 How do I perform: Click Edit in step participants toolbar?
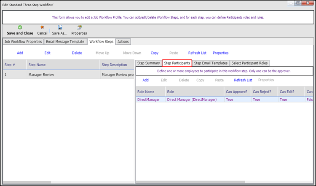point(163,80)
